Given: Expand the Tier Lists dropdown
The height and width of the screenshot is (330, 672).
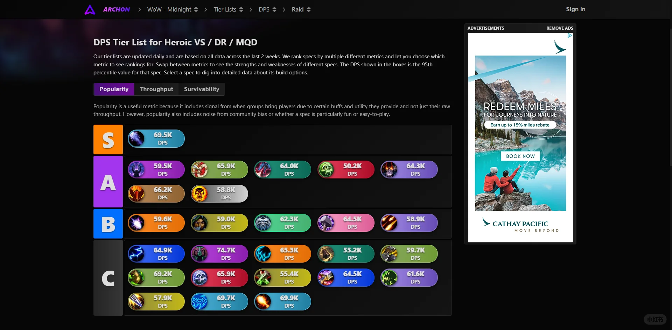Looking at the screenshot, I should [228, 9].
